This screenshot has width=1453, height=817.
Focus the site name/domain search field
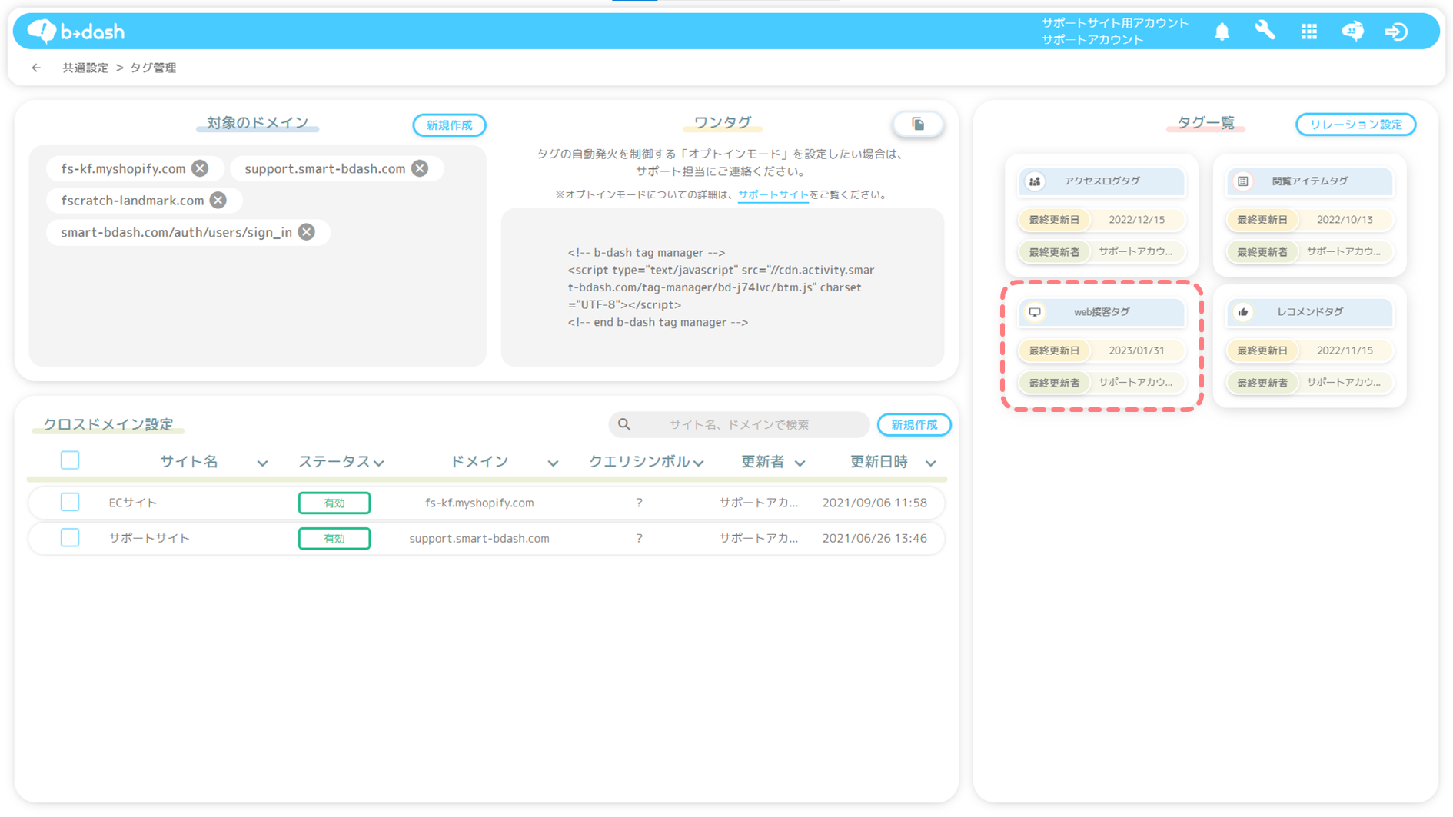tap(739, 424)
